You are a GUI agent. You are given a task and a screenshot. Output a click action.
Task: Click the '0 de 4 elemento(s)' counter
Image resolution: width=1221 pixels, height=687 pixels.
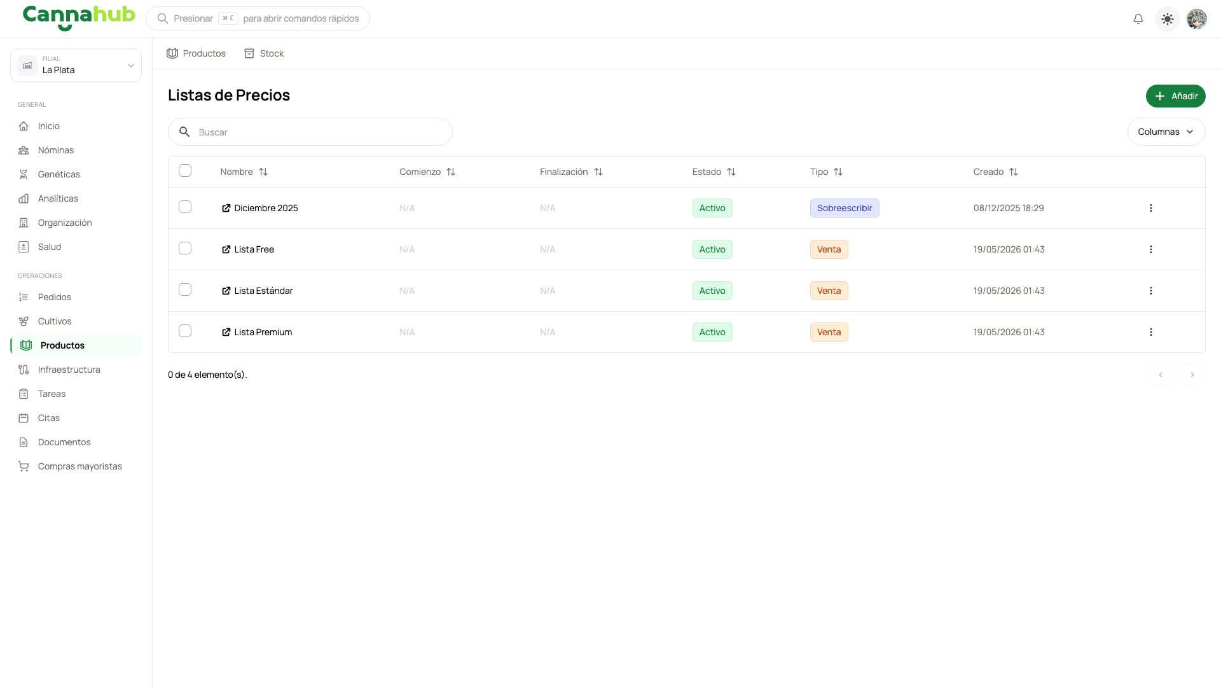click(207, 375)
